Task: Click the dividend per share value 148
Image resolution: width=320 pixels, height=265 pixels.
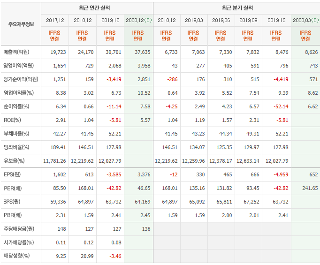Action: [62, 229]
